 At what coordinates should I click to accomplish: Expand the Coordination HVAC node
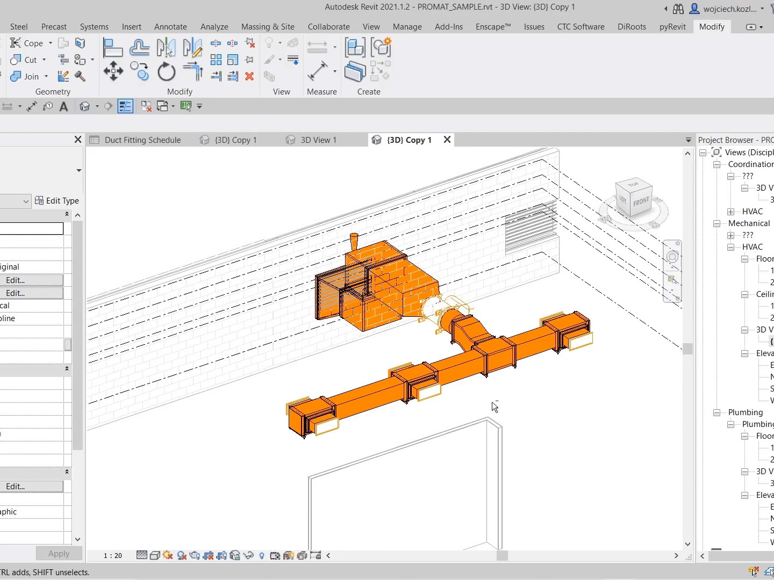pos(730,212)
